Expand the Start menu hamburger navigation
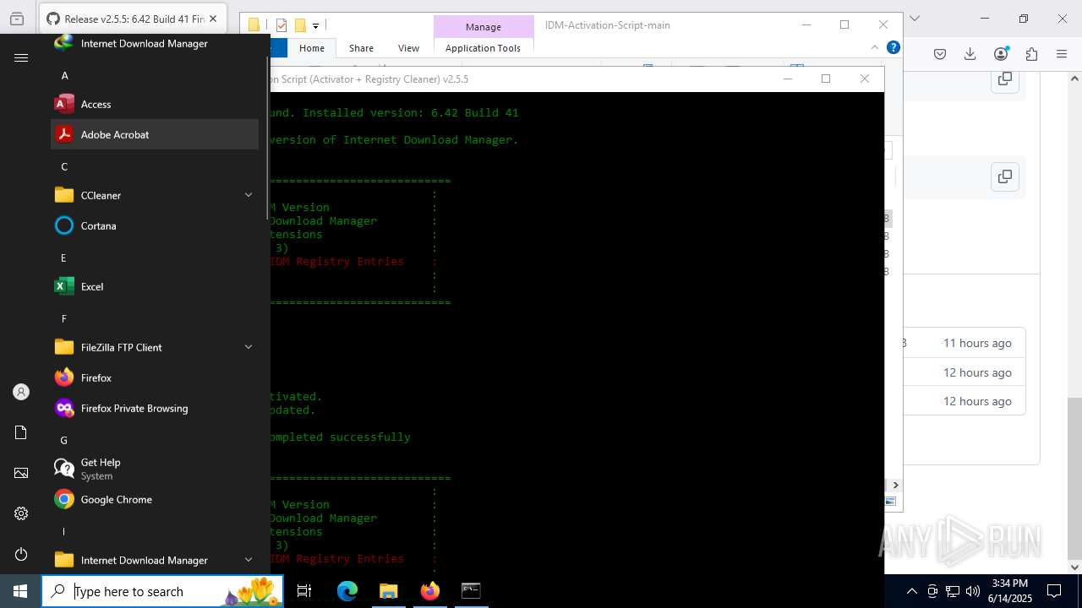Image resolution: width=1082 pixels, height=608 pixels. pos(21,57)
